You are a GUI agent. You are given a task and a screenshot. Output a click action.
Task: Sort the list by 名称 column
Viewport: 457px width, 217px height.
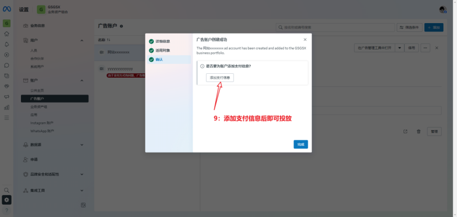(x=104, y=40)
